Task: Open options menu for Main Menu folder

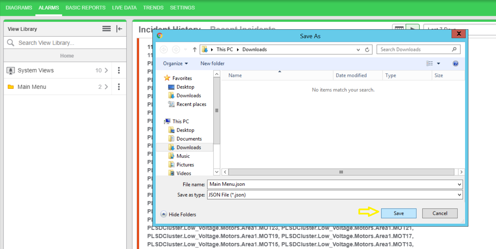Action: pyautogui.click(x=119, y=87)
